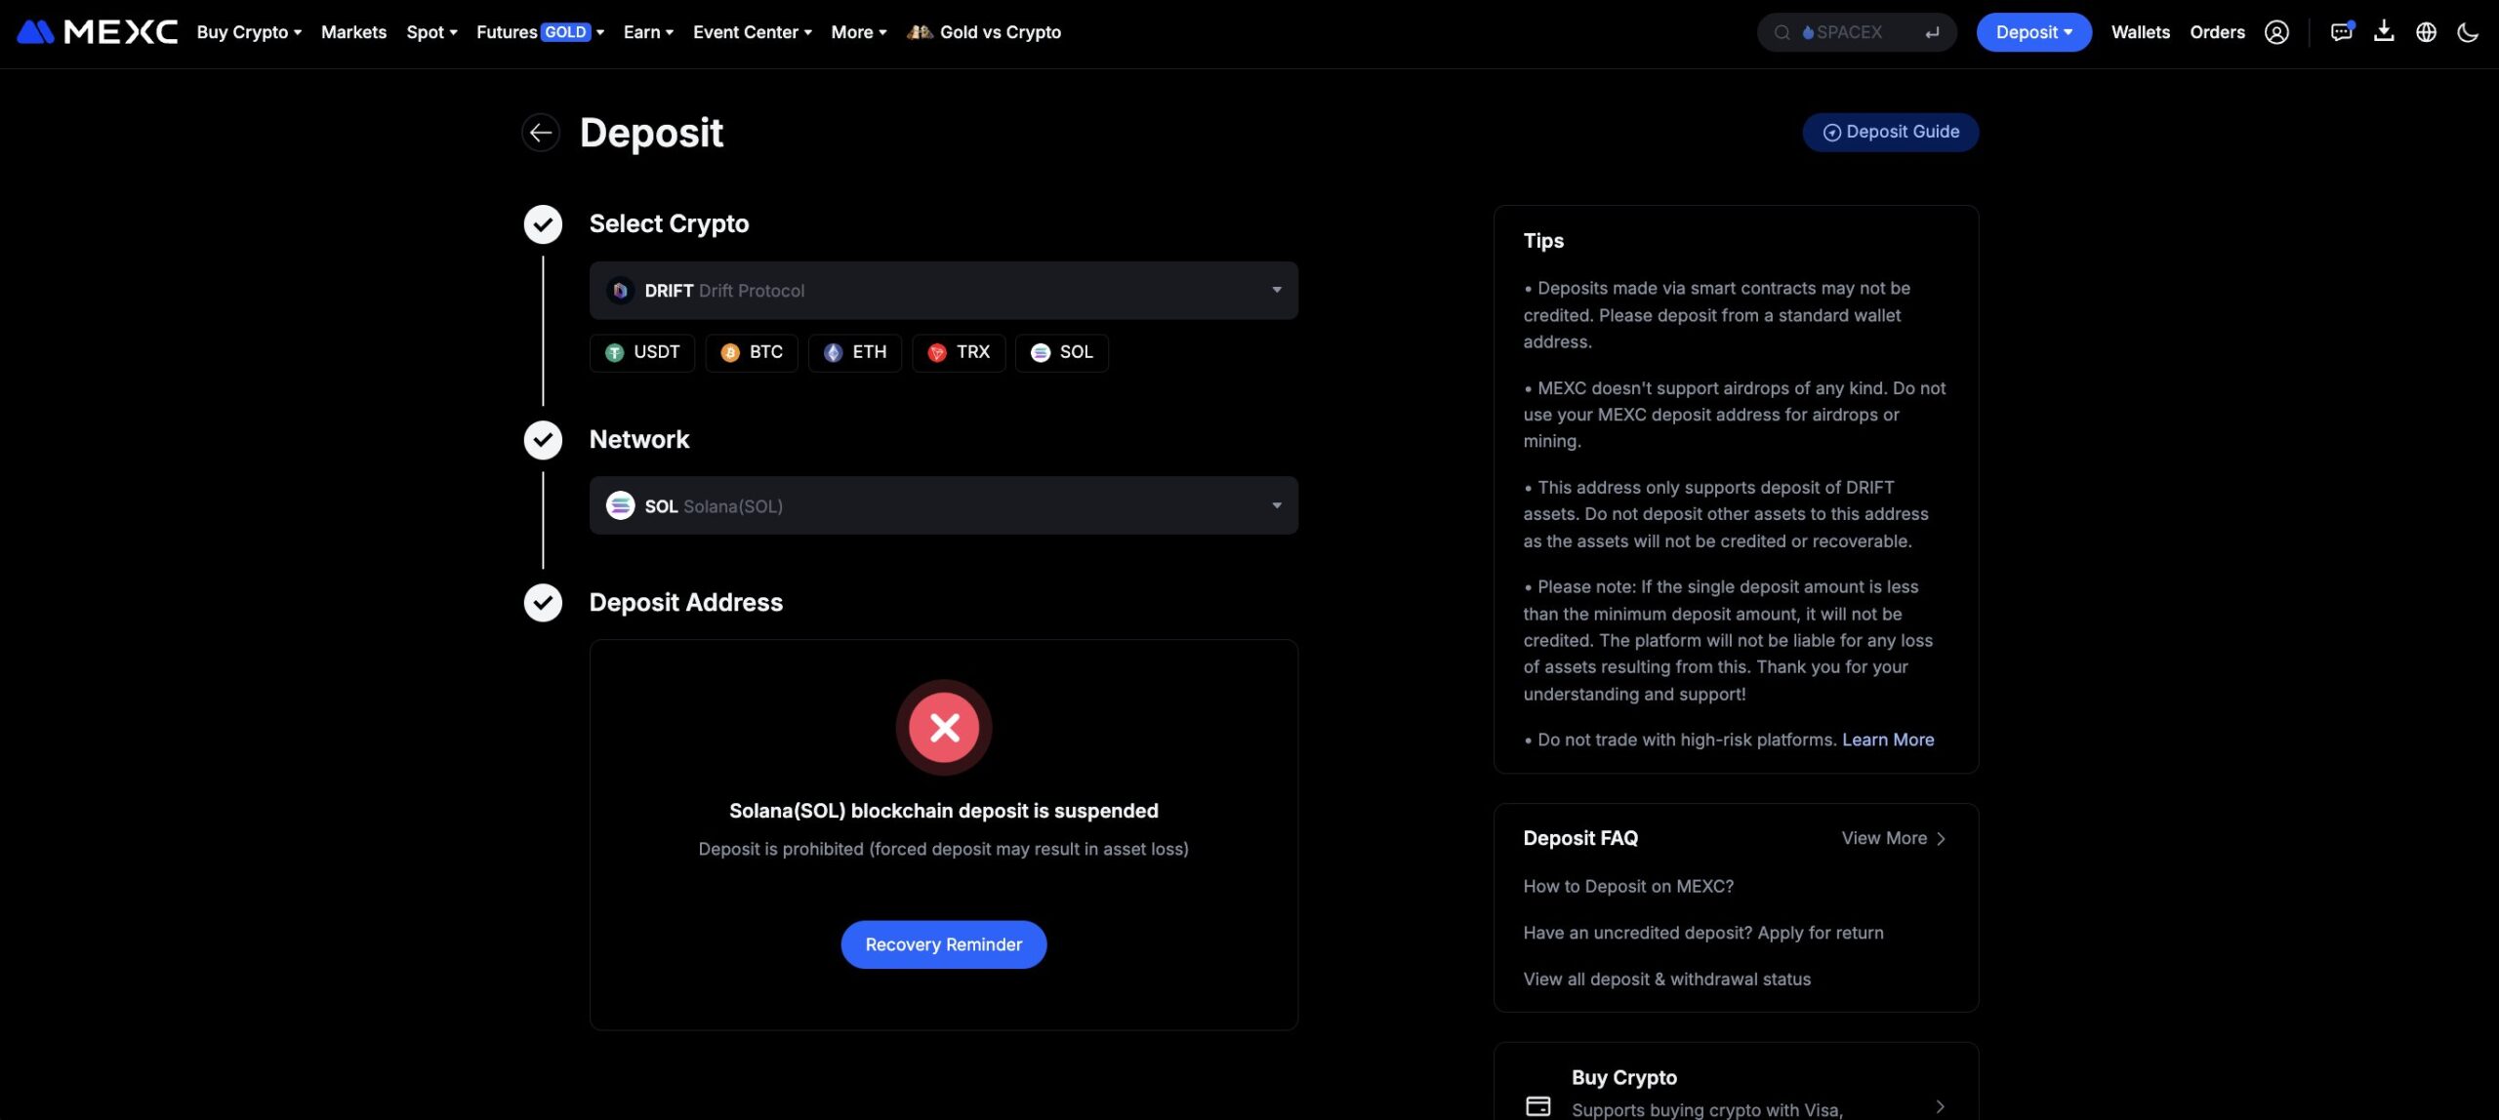Click the Learn More link
The image size is (2499, 1120).
coord(1888,740)
